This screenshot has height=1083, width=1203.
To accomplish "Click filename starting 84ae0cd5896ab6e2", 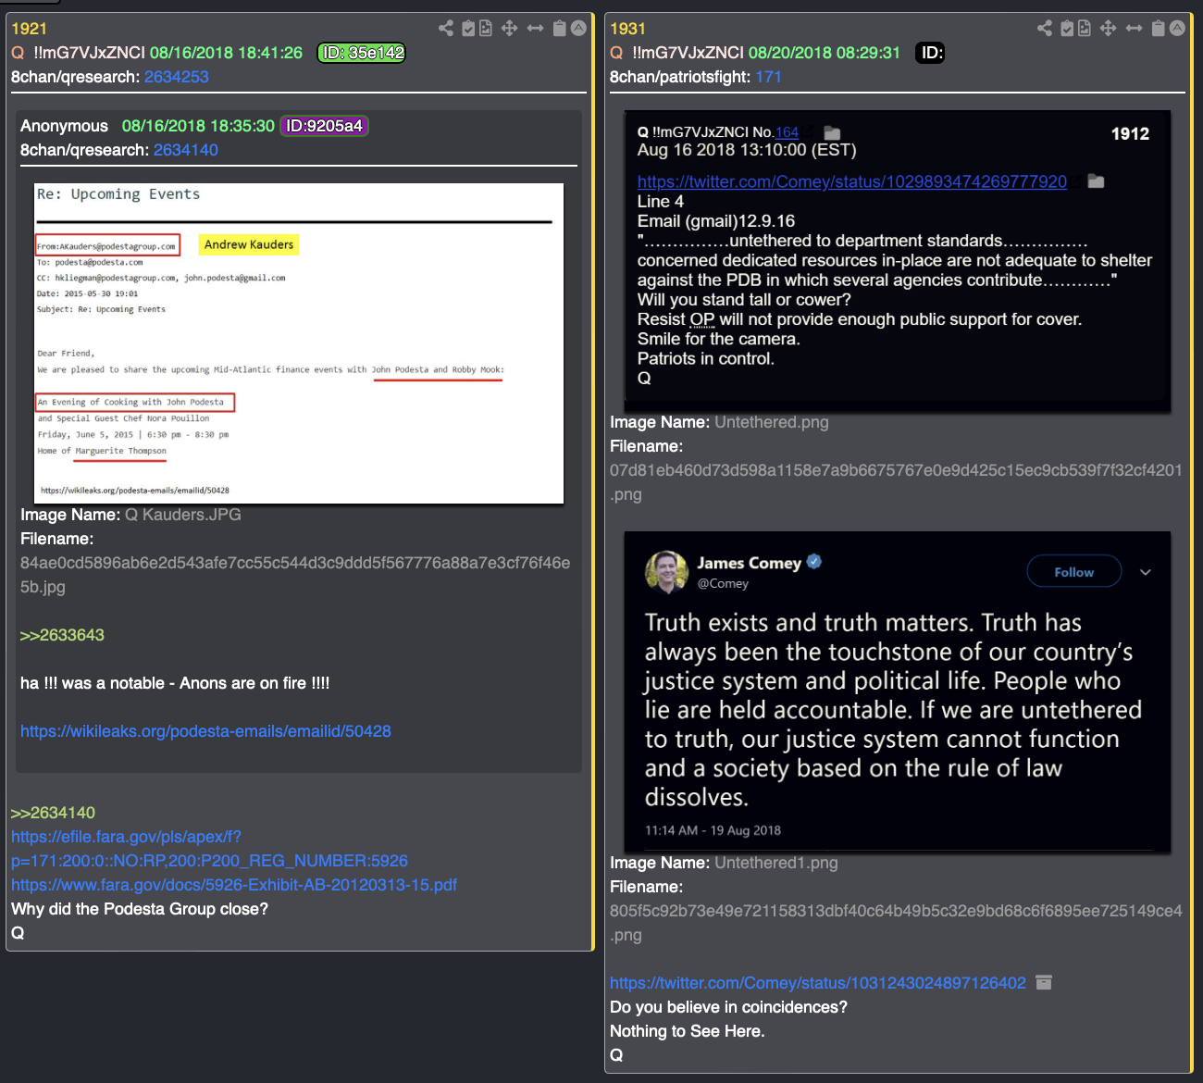I will coord(295,575).
